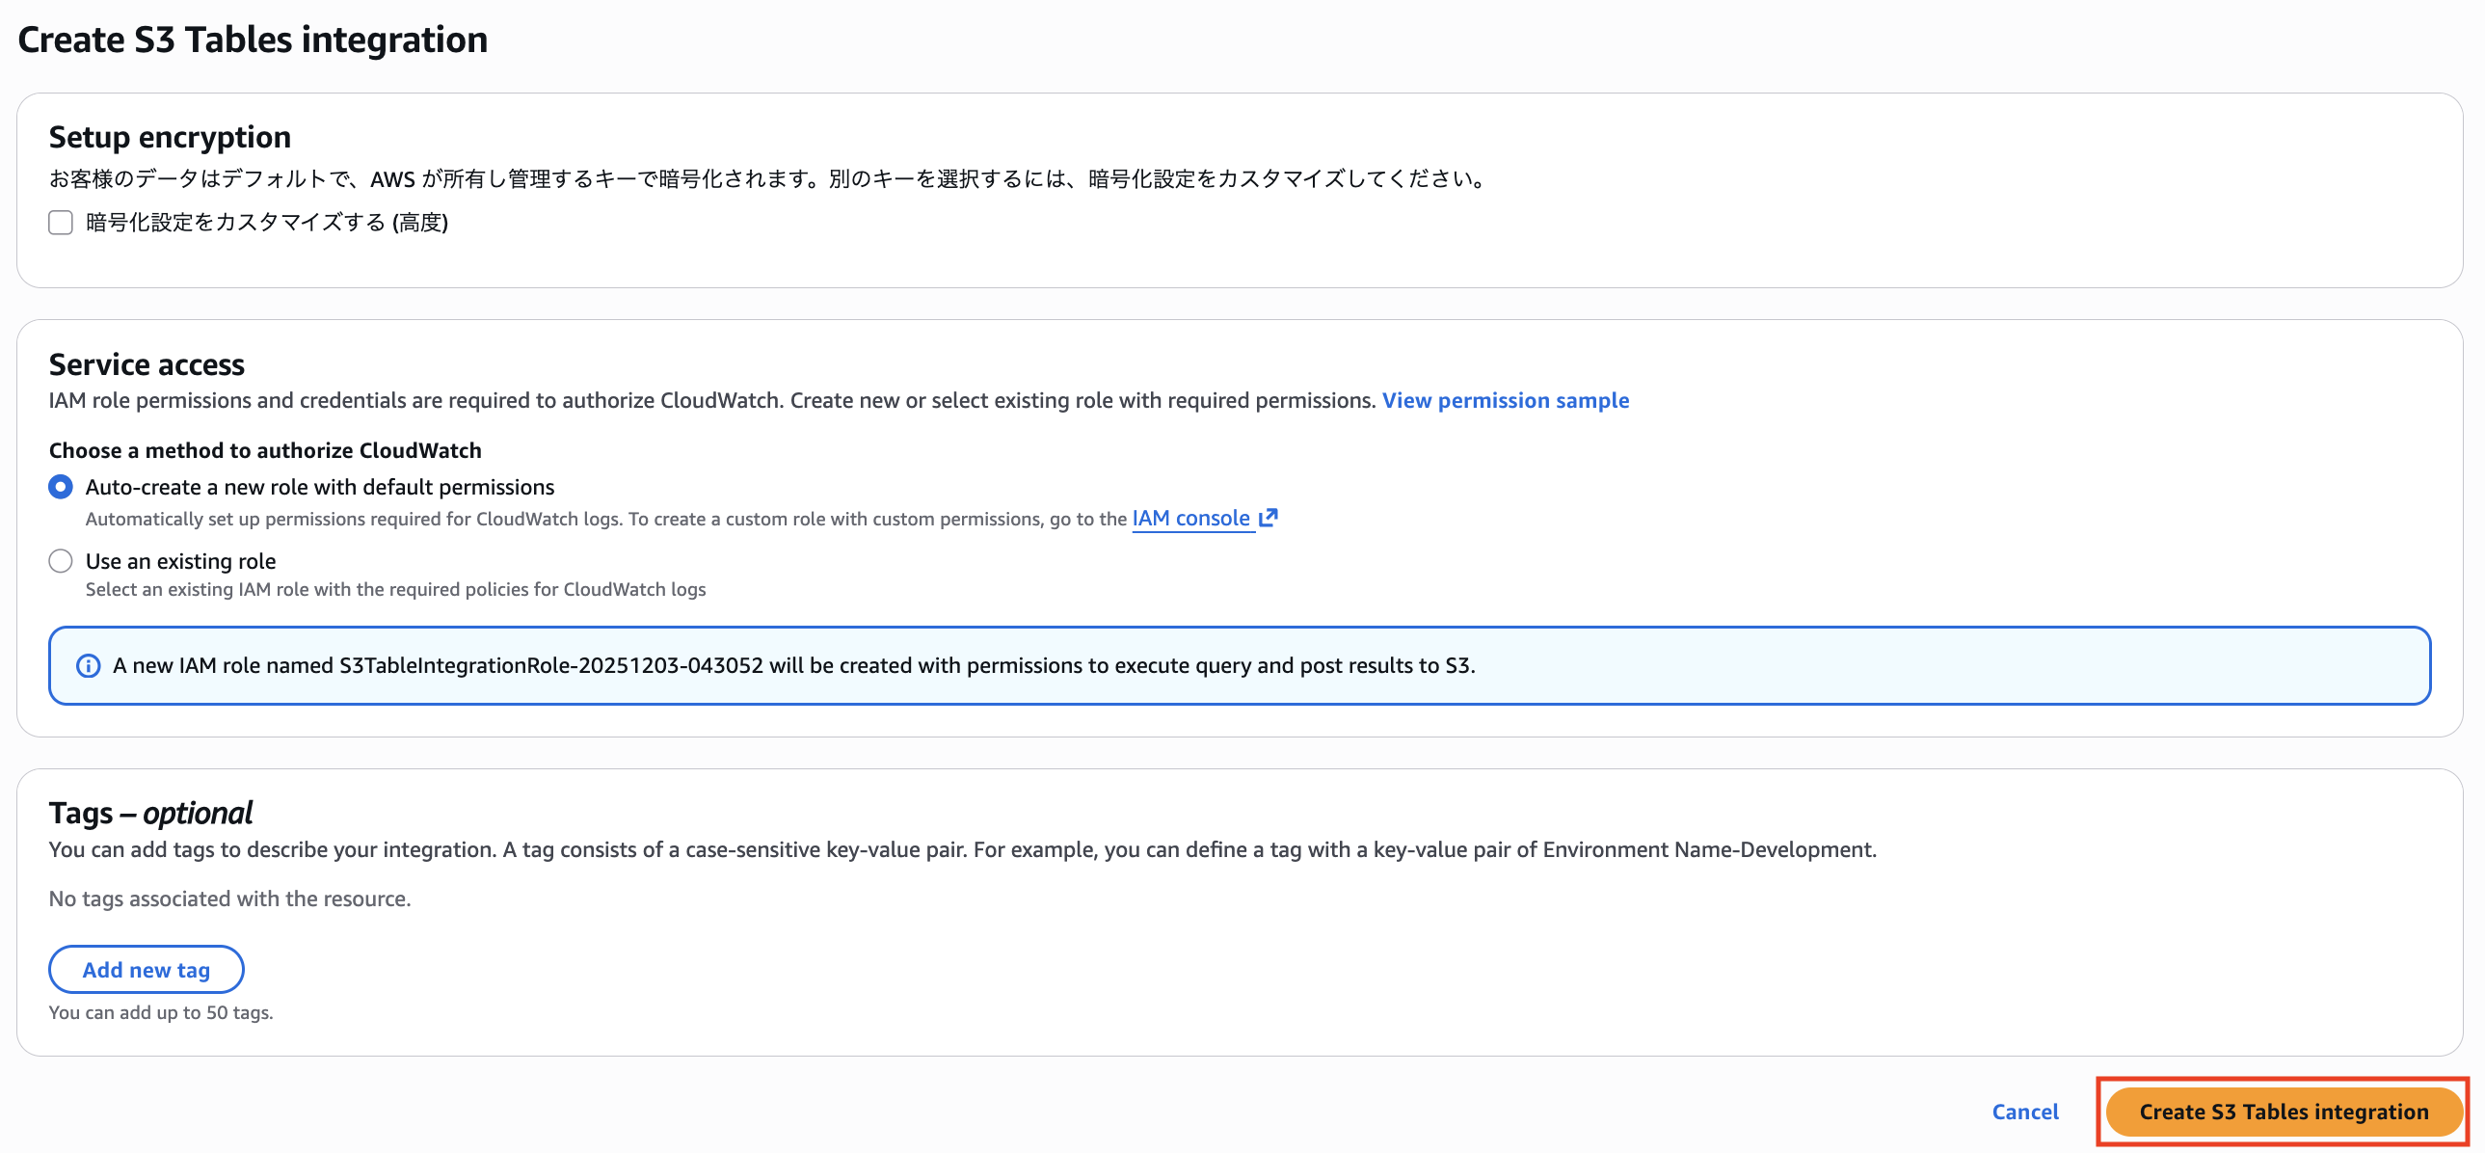Click the IAM console hyperlink text

1192,518
